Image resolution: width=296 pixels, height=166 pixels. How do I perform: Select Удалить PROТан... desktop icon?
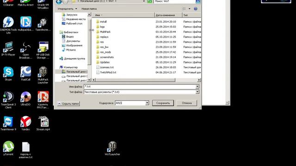tap(43, 100)
